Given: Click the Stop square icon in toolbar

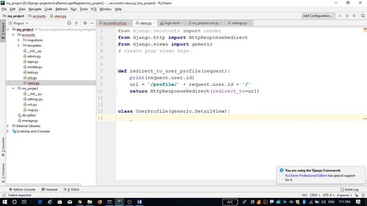Looking at the screenshot, I should (x=354, y=16).
